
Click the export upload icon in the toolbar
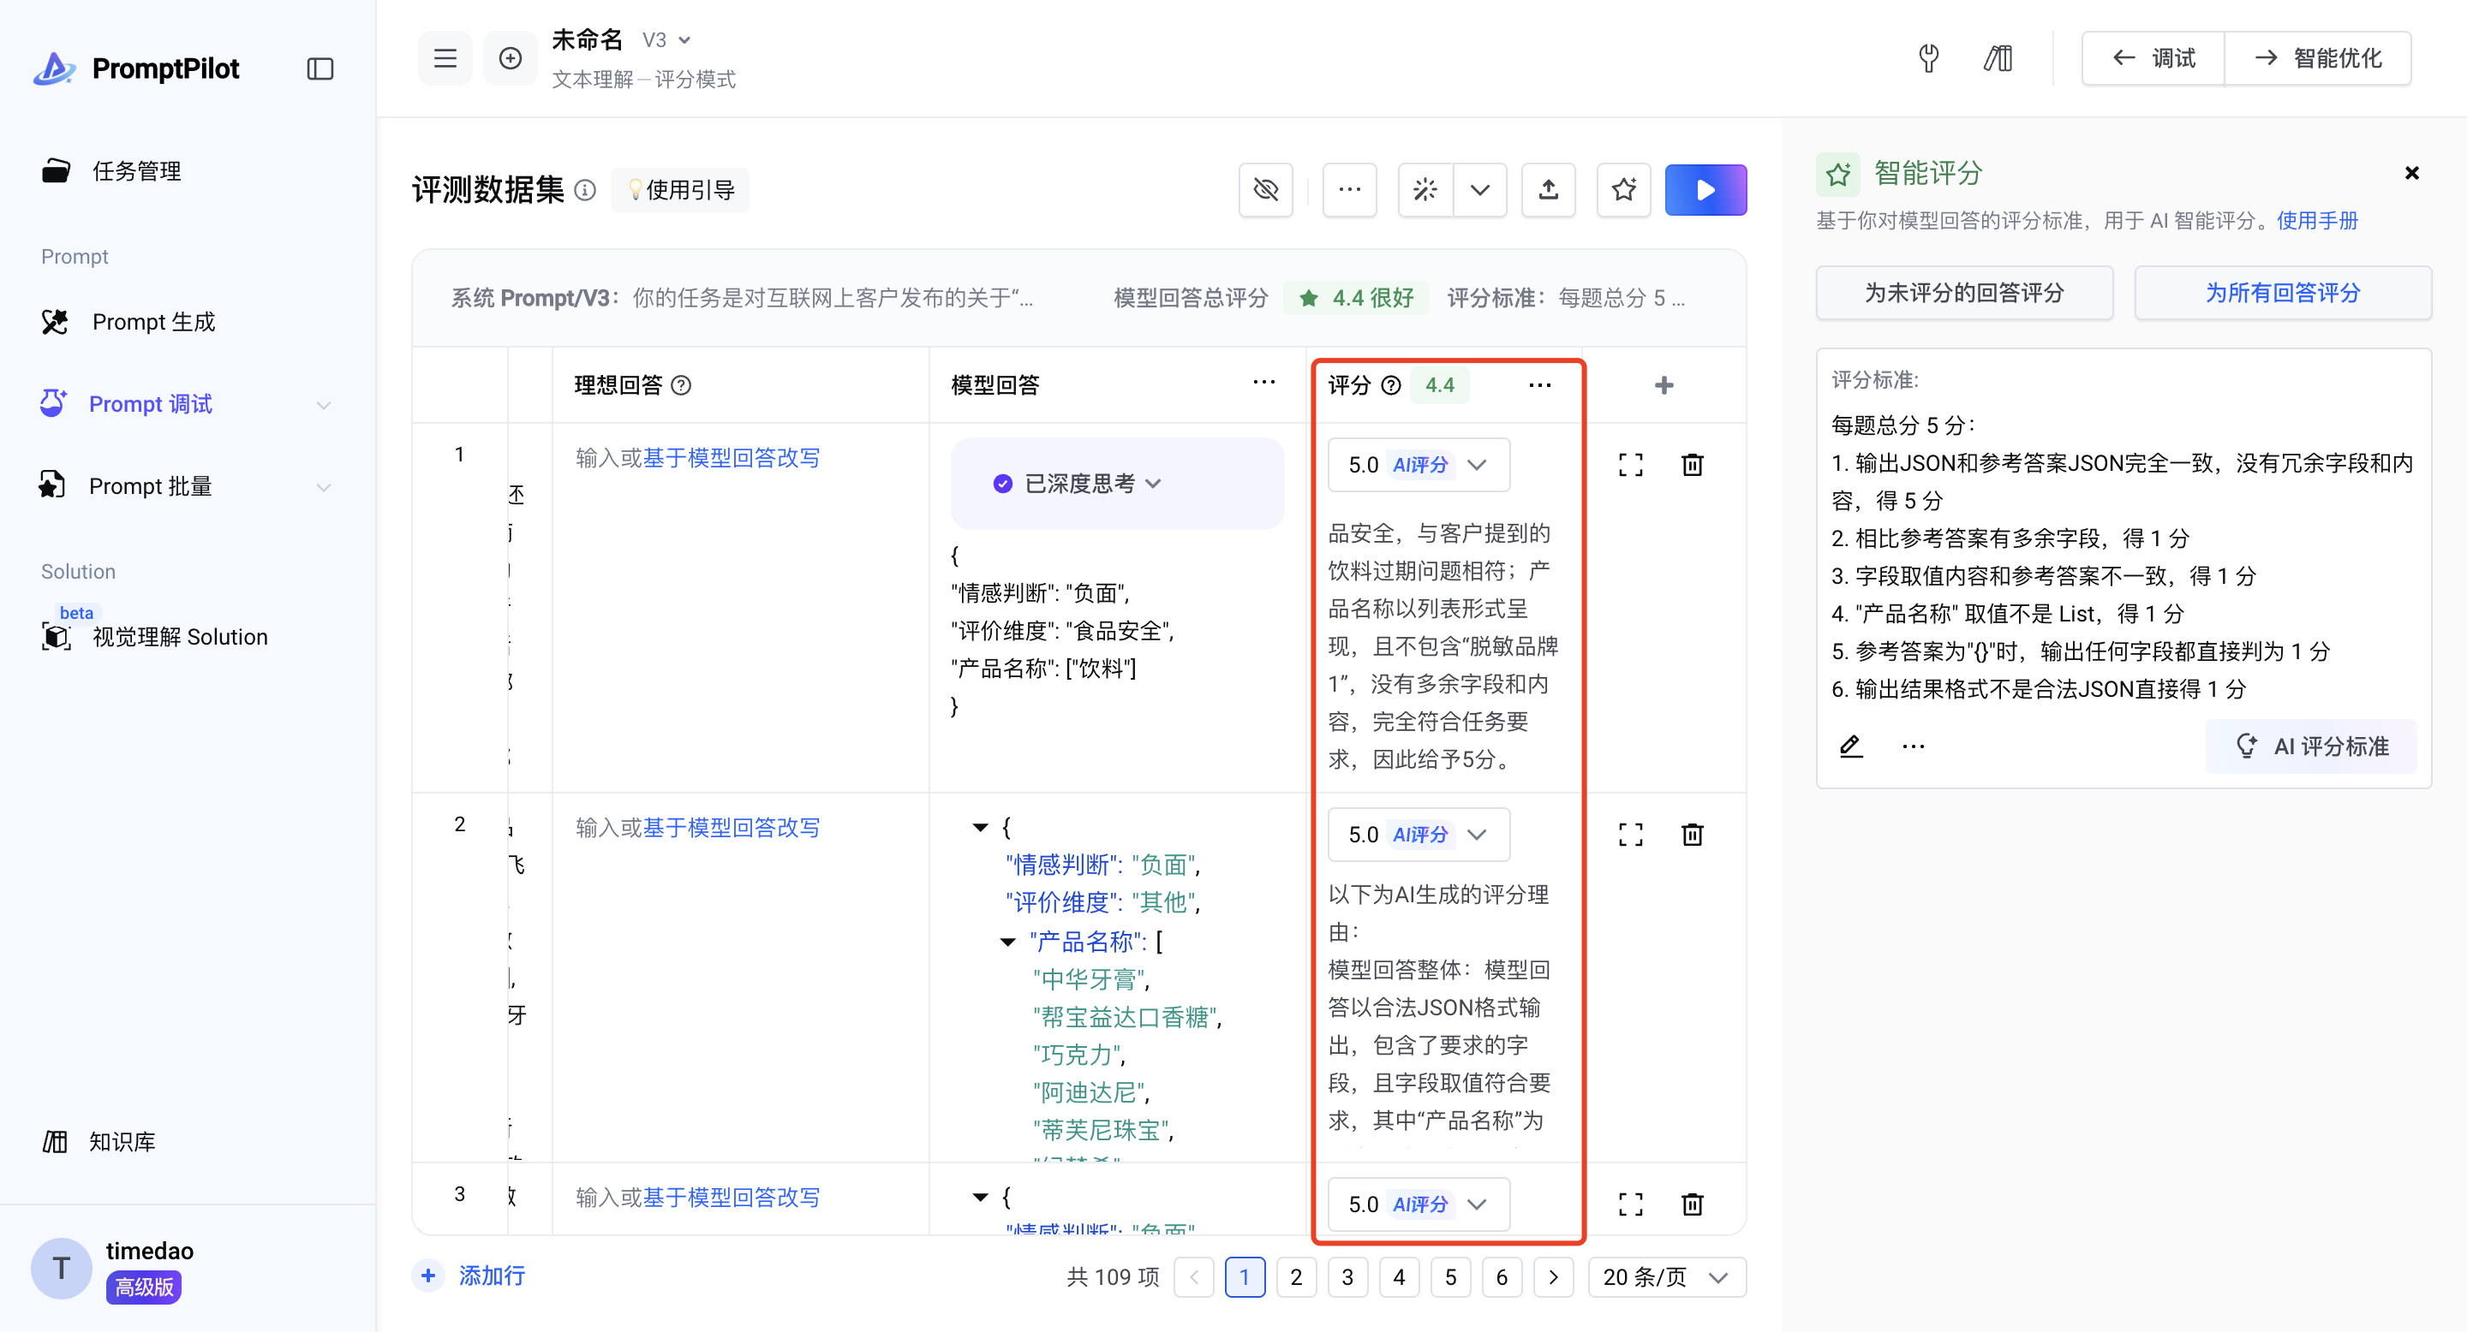1548,189
